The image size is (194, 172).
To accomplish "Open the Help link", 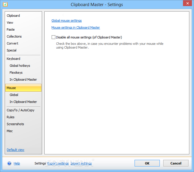I will (17, 163).
